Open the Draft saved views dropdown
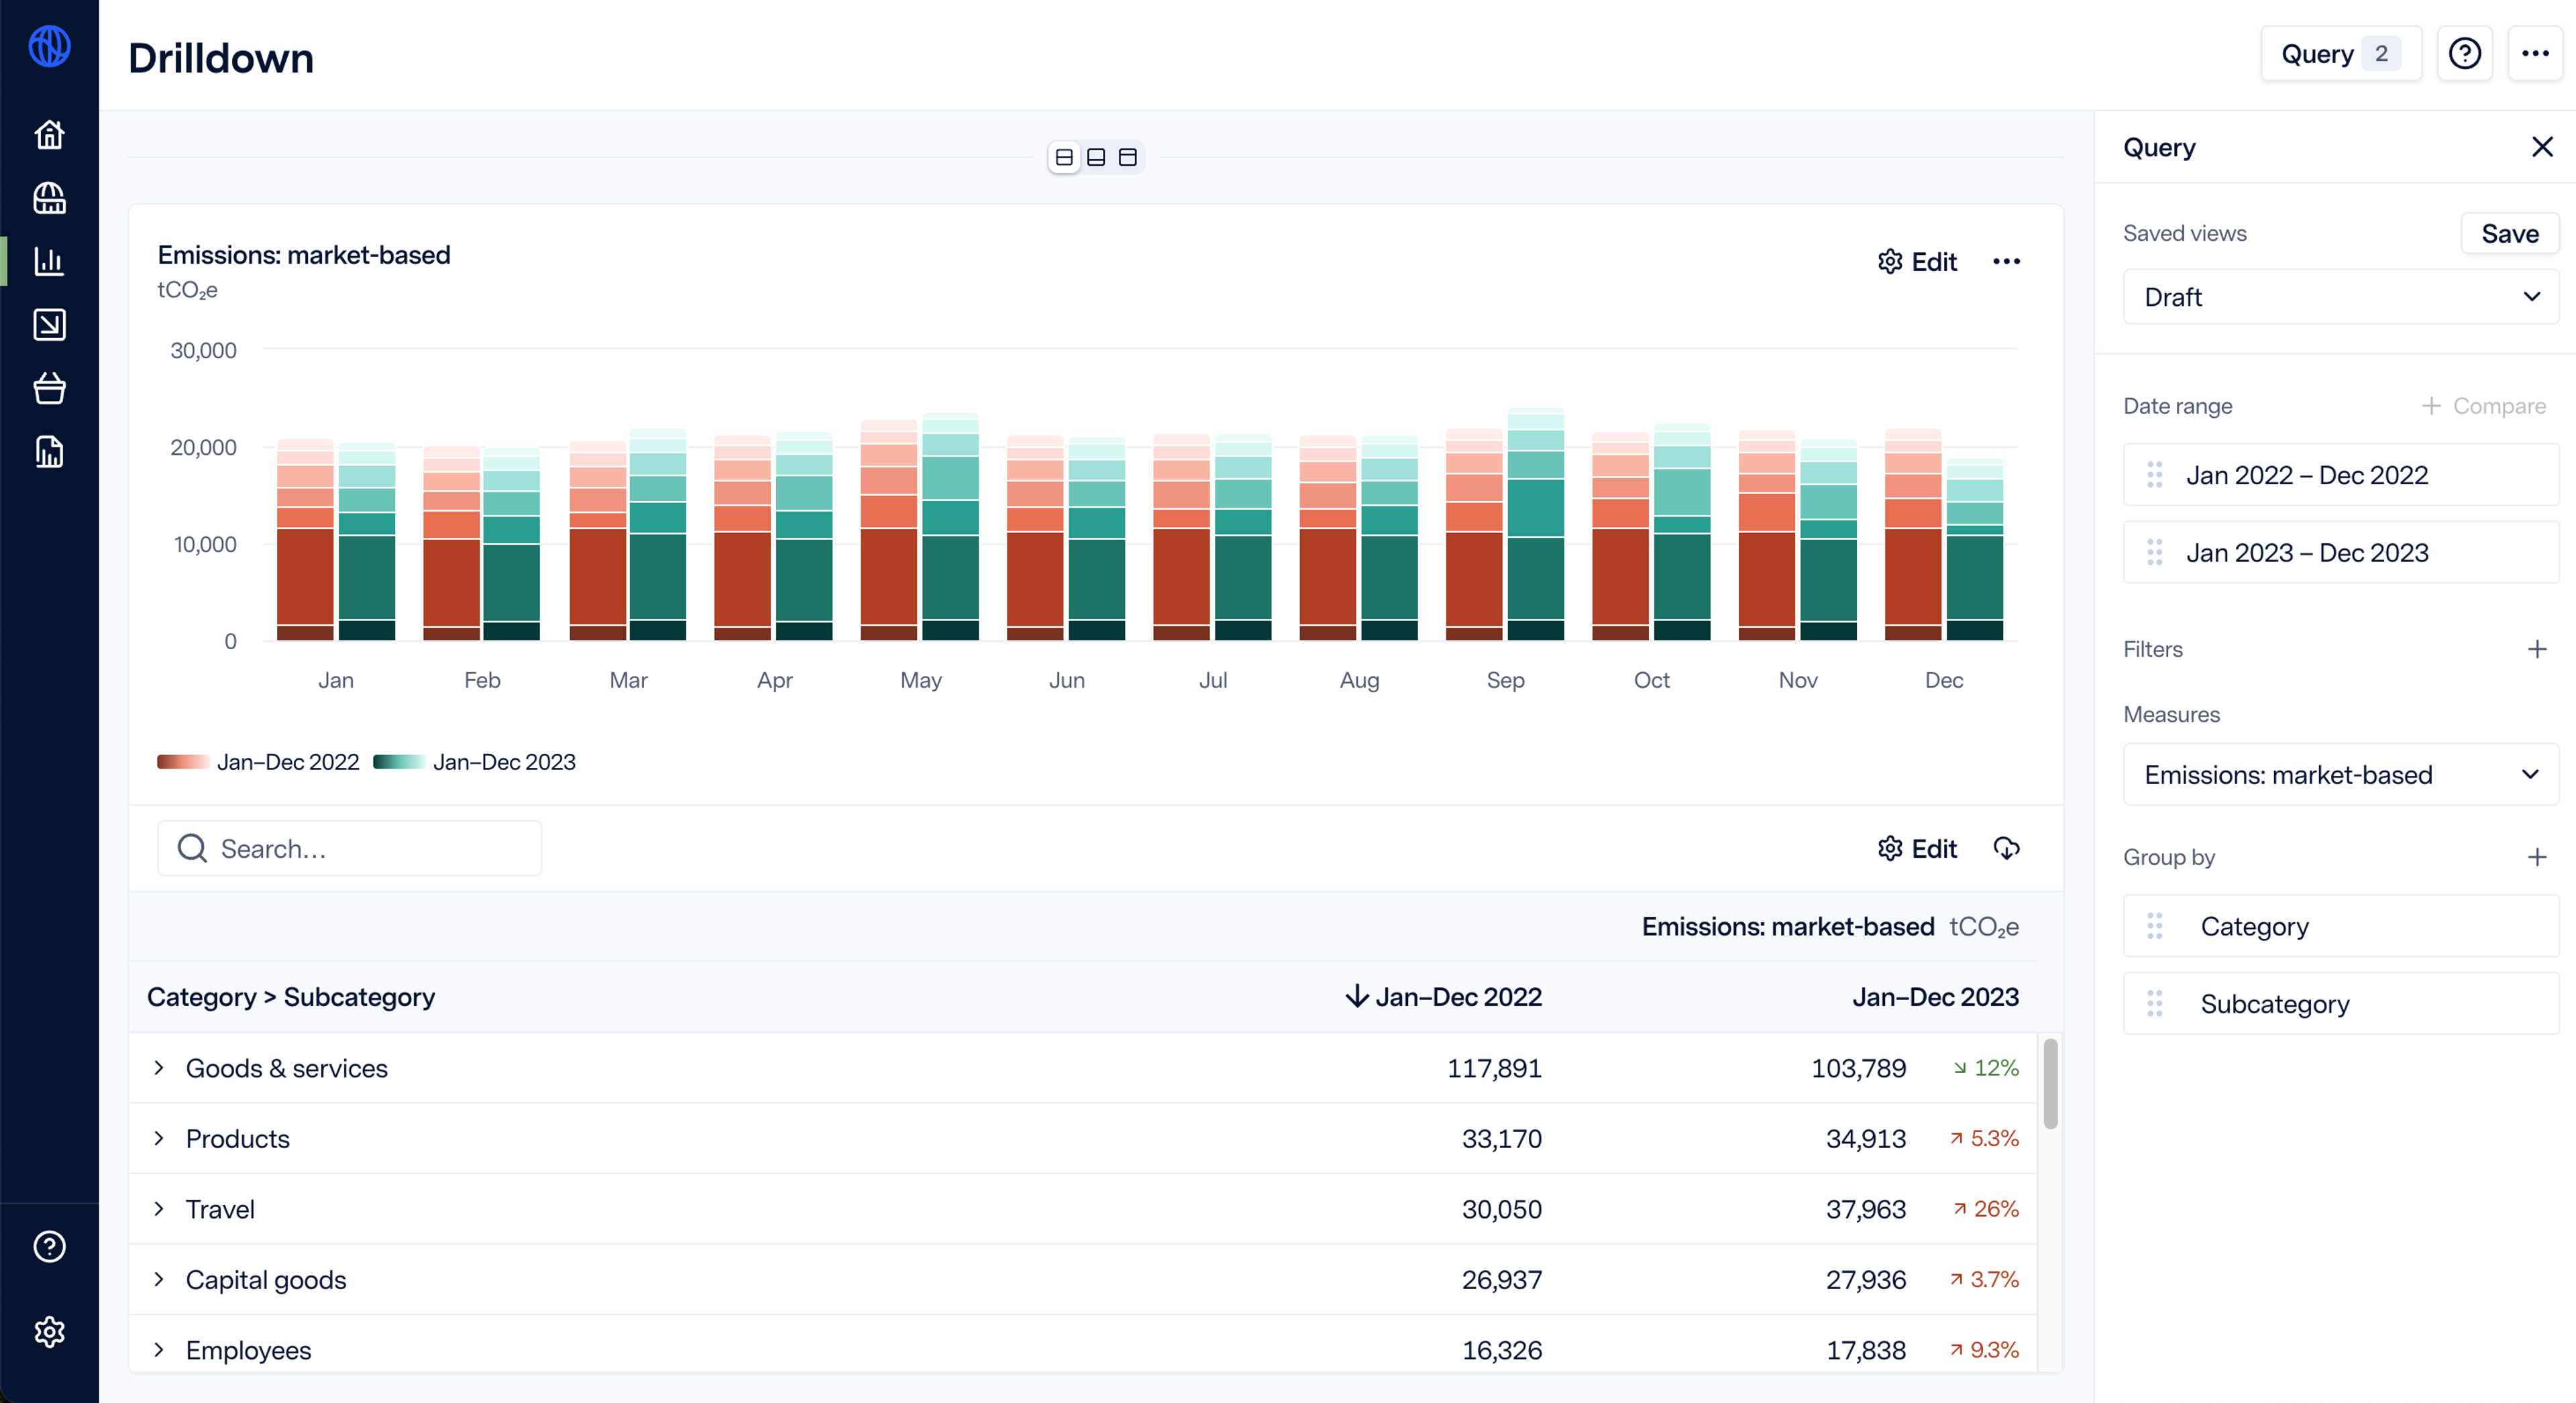2576x1403 pixels. (x=2340, y=297)
